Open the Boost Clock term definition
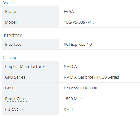 [x=16, y=99]
